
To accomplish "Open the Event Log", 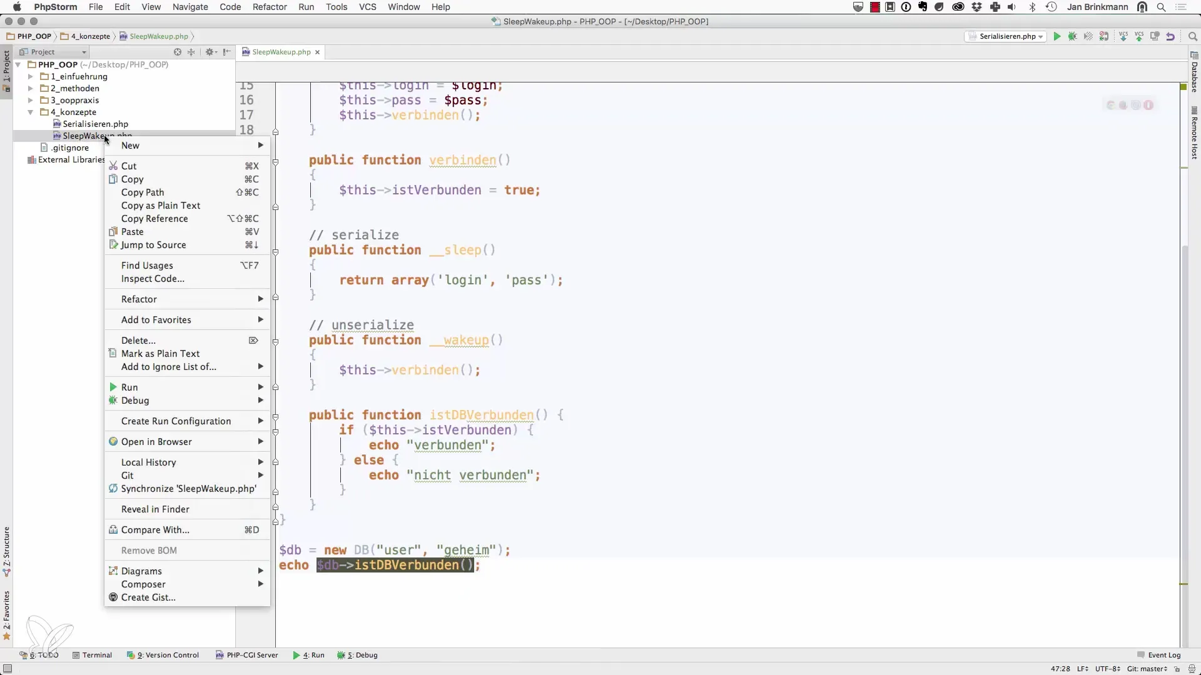I will (x=1159, y=655).
